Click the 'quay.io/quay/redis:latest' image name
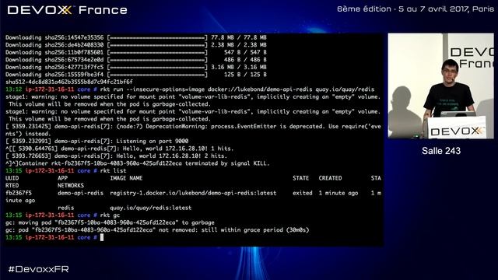 click(x=150, y=208)
